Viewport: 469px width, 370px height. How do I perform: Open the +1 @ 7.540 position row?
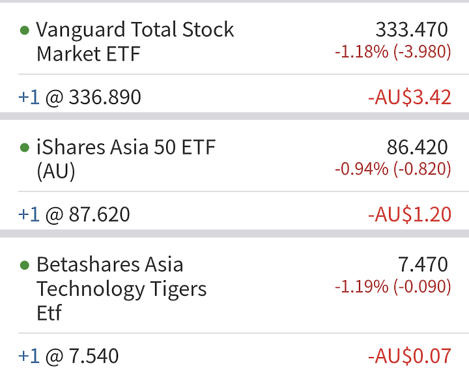pyautogui.click(x=234, y=352)
